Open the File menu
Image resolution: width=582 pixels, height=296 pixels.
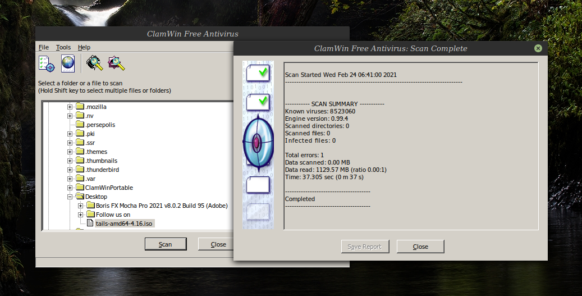(43, 47)
